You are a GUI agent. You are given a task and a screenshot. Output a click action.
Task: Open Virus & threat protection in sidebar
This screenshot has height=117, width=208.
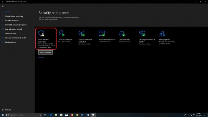[14, 16]
